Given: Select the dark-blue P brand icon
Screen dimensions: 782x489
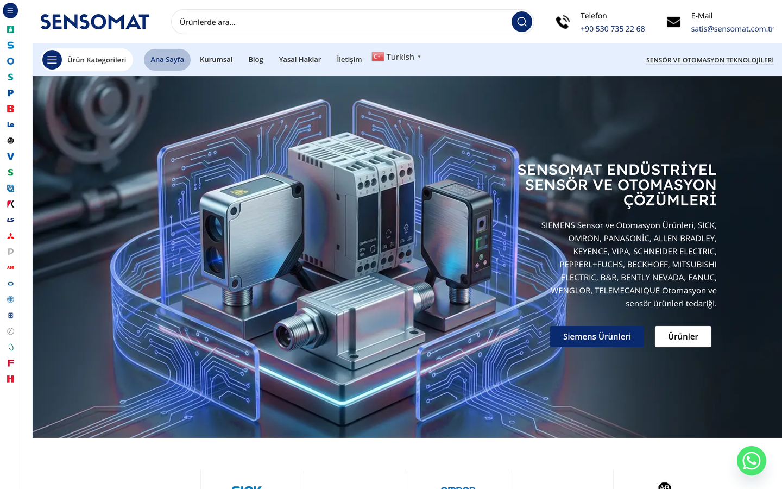Looking at the screenshot, I should coord(10,93).
